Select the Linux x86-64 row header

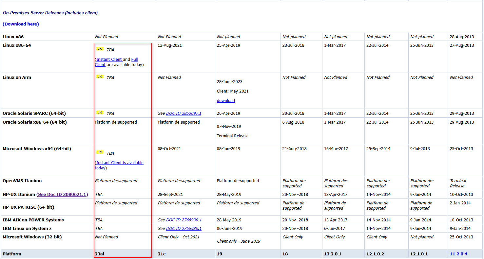click(17, 45)
